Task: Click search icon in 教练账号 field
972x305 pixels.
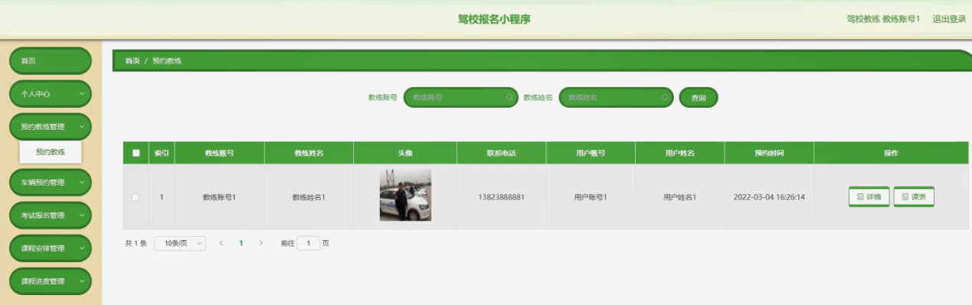Action: tap(509, 98)
